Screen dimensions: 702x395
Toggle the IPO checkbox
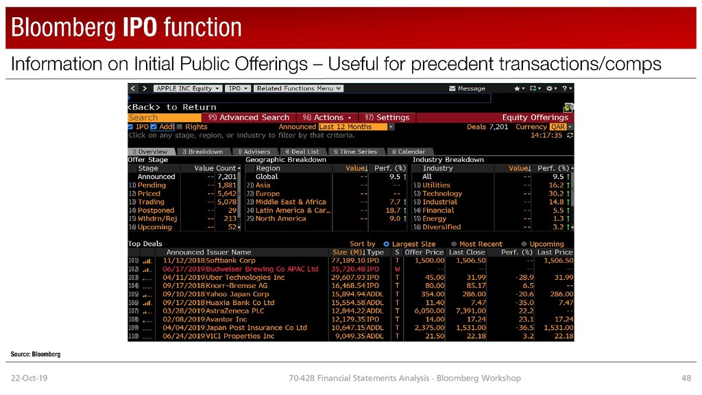point(130,127)
